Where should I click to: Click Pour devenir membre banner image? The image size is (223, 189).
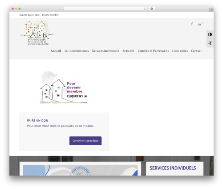[64, 87]
